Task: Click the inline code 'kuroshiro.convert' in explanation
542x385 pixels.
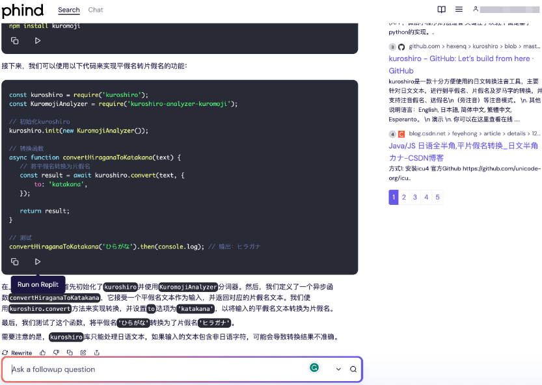Action: point(40,309)
